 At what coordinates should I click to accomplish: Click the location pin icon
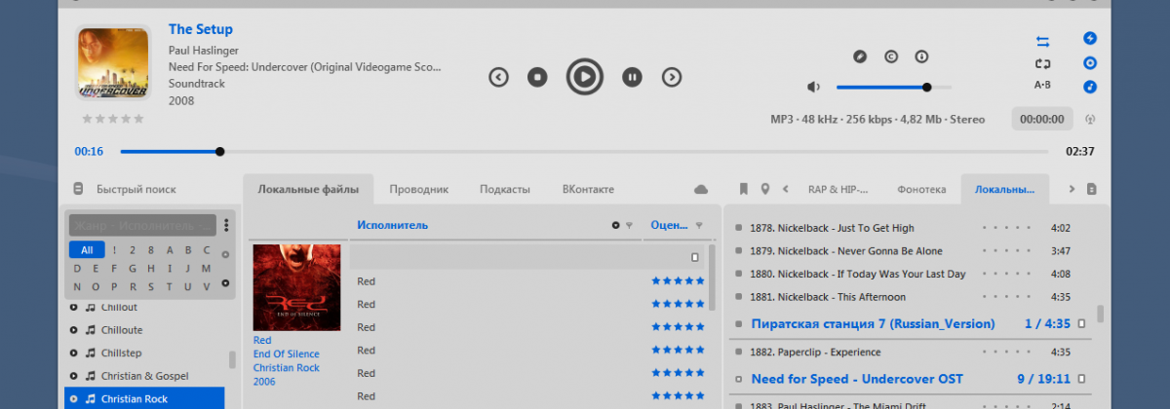tap(765, 189)
